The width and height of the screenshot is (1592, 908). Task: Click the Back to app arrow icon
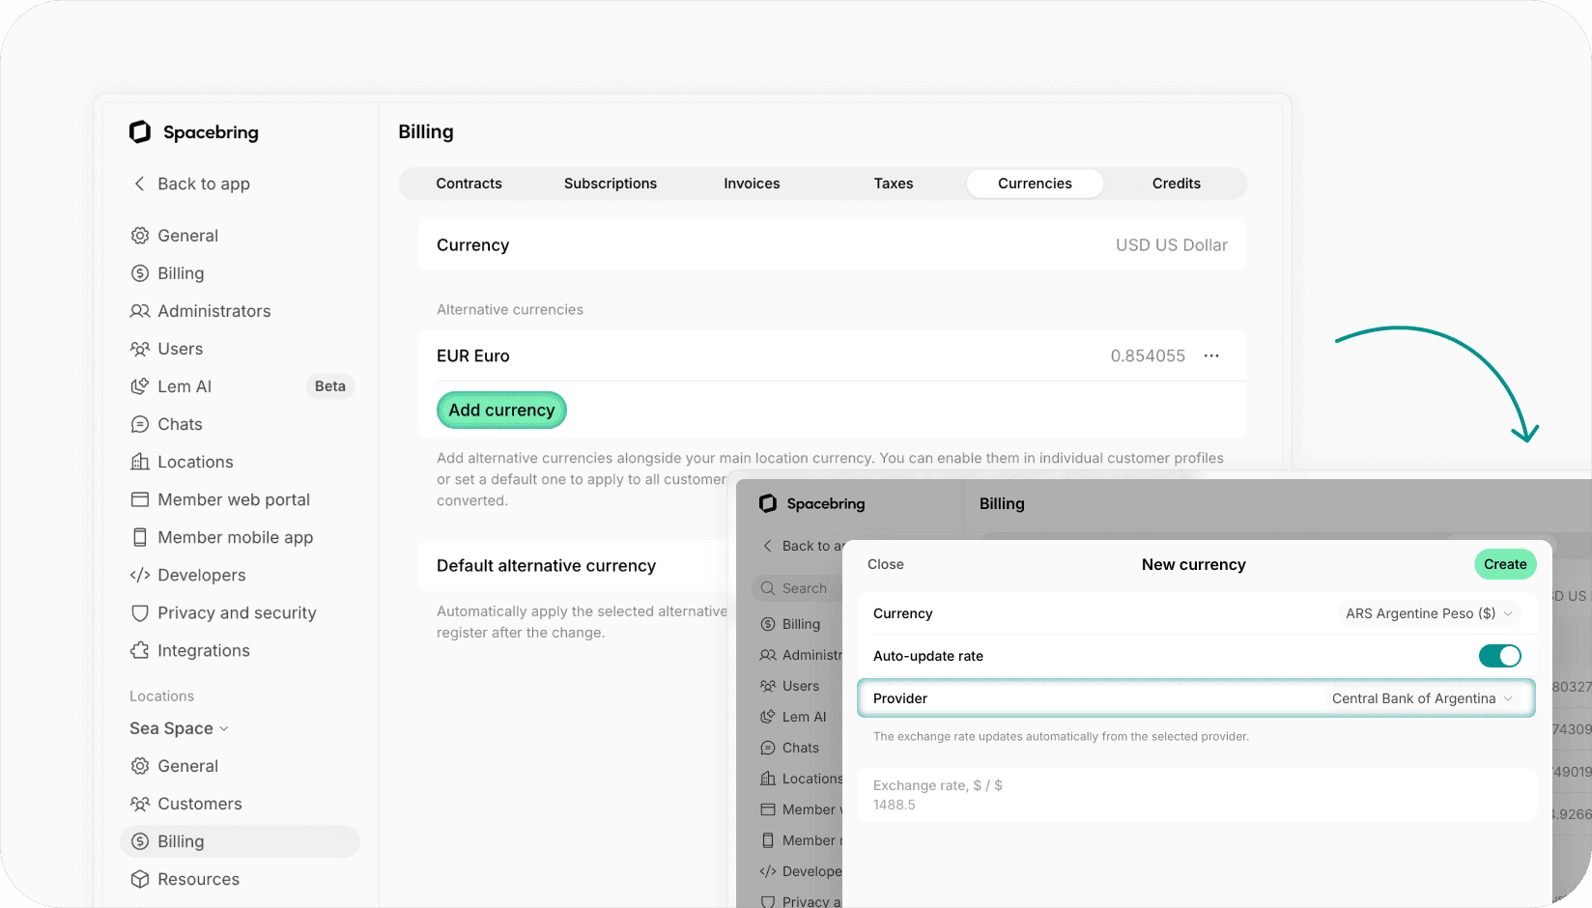click(x=140, y=184)
